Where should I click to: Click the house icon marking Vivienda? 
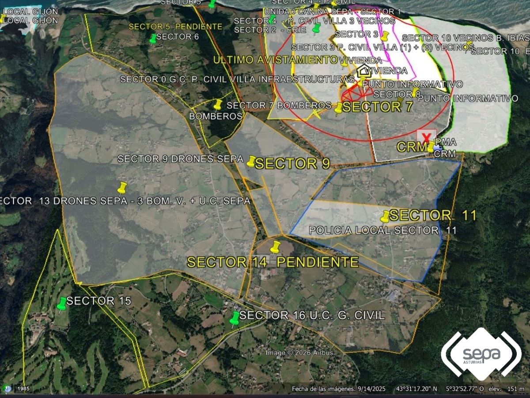[x=363, y=70]
